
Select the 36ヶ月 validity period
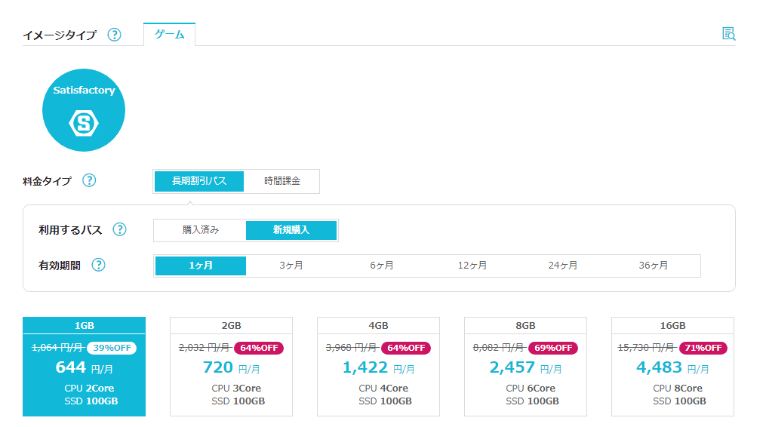tap(653, 266)
